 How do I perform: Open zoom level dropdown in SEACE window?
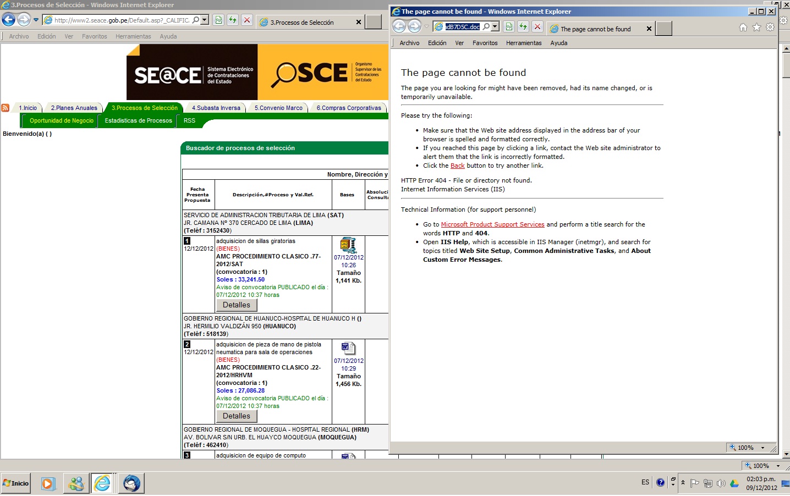point(778,466)
